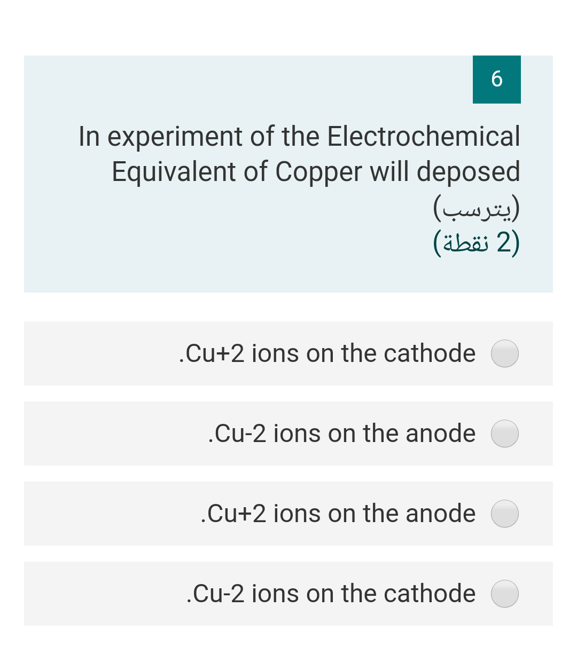Click the answer text Cu-2 ions on the anode
The image size is (577, 662).
[342, 434]
